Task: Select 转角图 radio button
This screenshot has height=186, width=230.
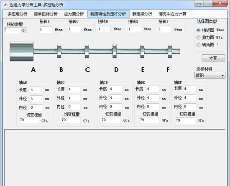Action: coord(198,45)
